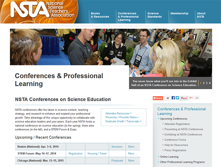This screenshot has width=221, height=167.
Task: Click Registration for the STEM Forum
Action: click(76, 153)
